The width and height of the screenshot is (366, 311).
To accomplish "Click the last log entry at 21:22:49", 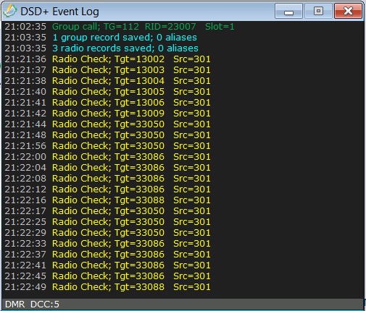I will point(107,287).
